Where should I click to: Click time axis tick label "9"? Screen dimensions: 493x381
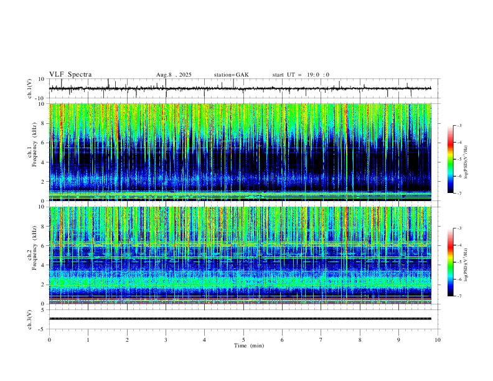click(398, 340)
